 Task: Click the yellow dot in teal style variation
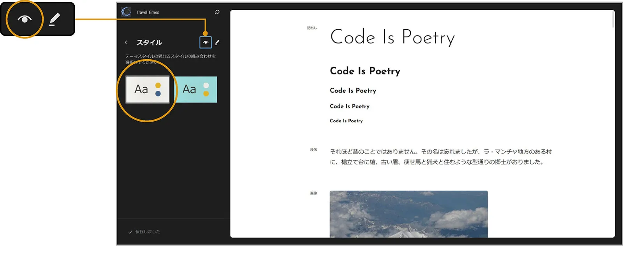pos(206,94)
